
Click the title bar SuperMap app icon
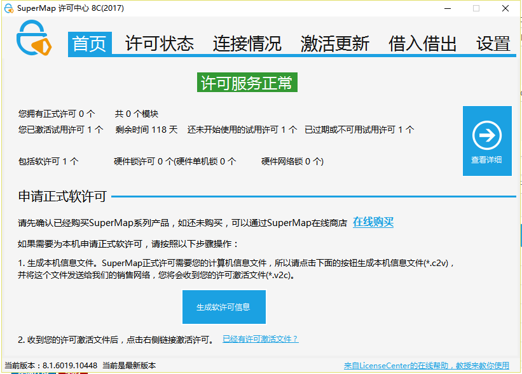pyautogui.click(x=9, y=8)
